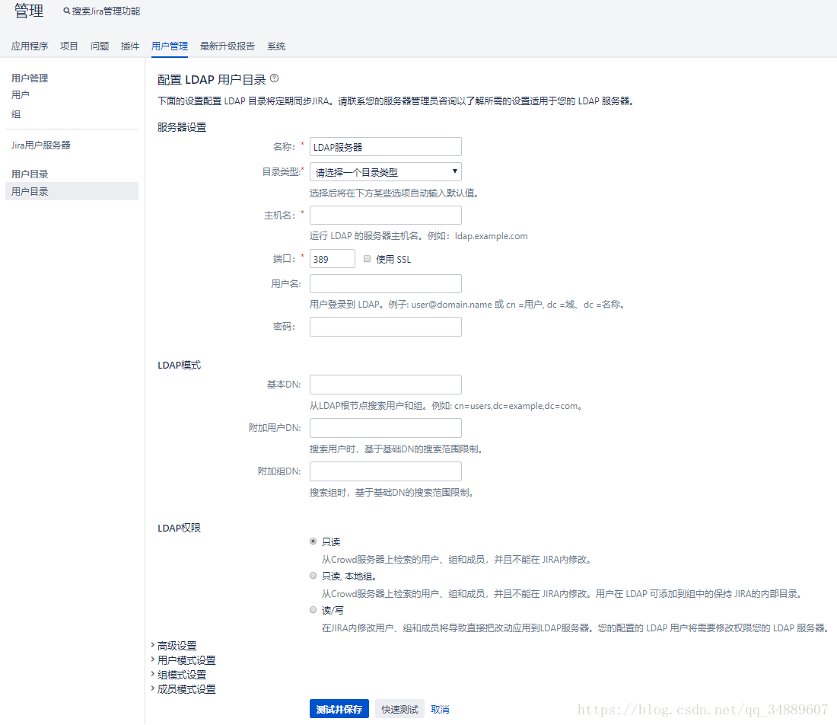Open the 应用程序 tab
837x725 pixels.
30,46
